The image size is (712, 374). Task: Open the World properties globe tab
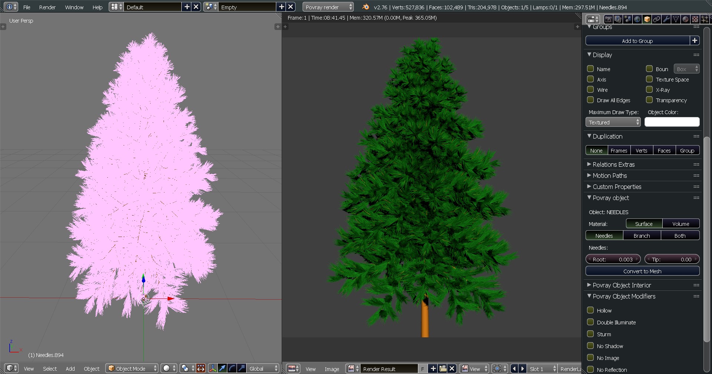[x=637, y=19]
